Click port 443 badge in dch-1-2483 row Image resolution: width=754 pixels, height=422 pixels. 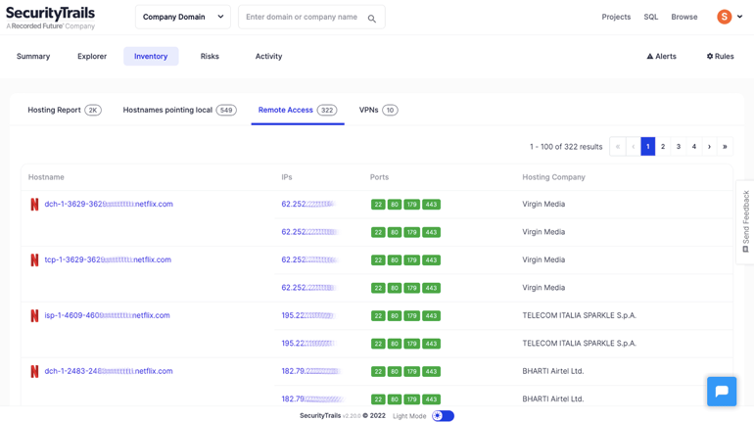431,371
